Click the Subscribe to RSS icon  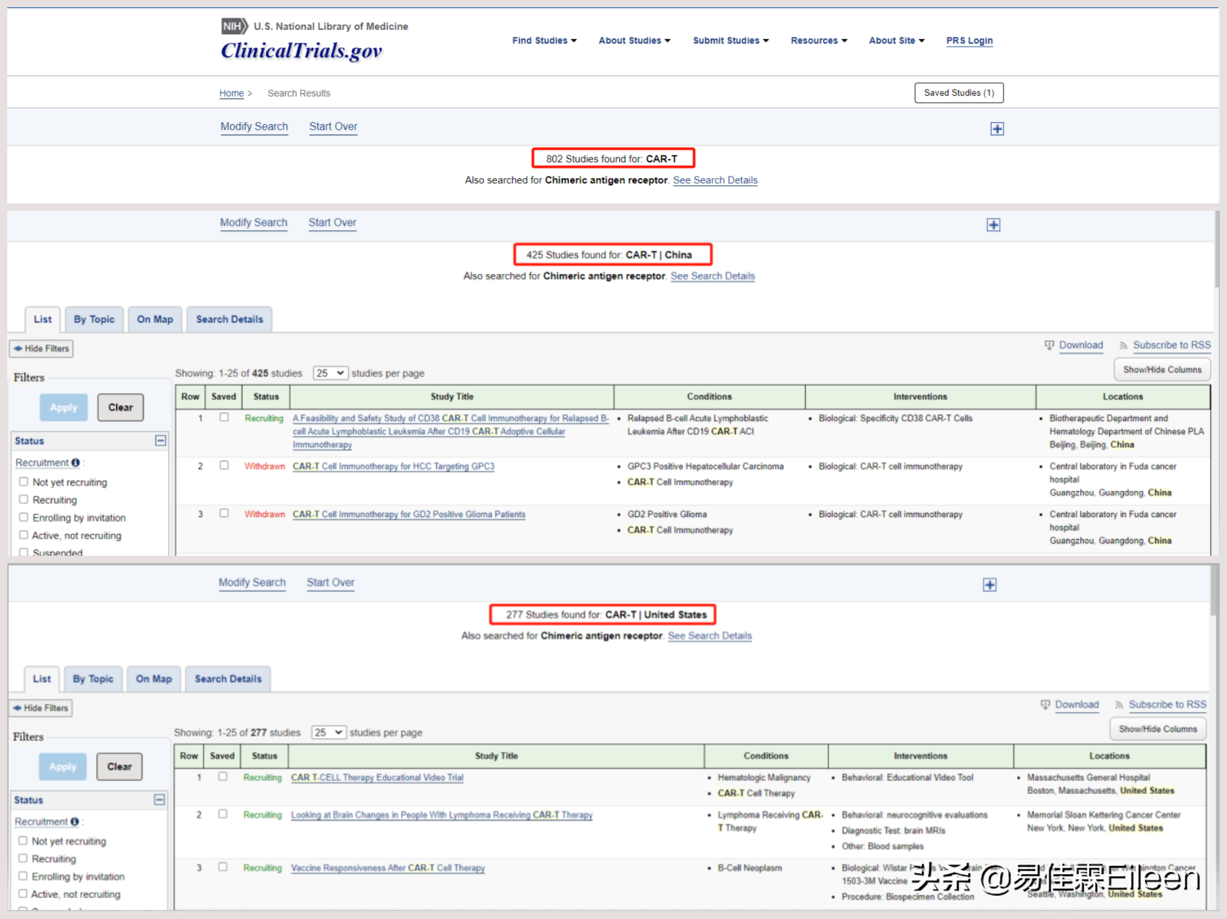[x=1123, y=345]
